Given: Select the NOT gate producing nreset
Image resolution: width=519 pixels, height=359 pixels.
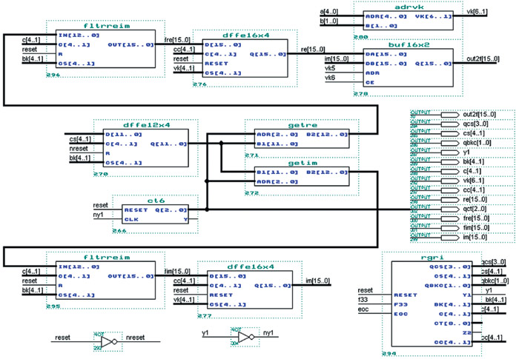Looking at the screenshot, I should tap(108, 341).
